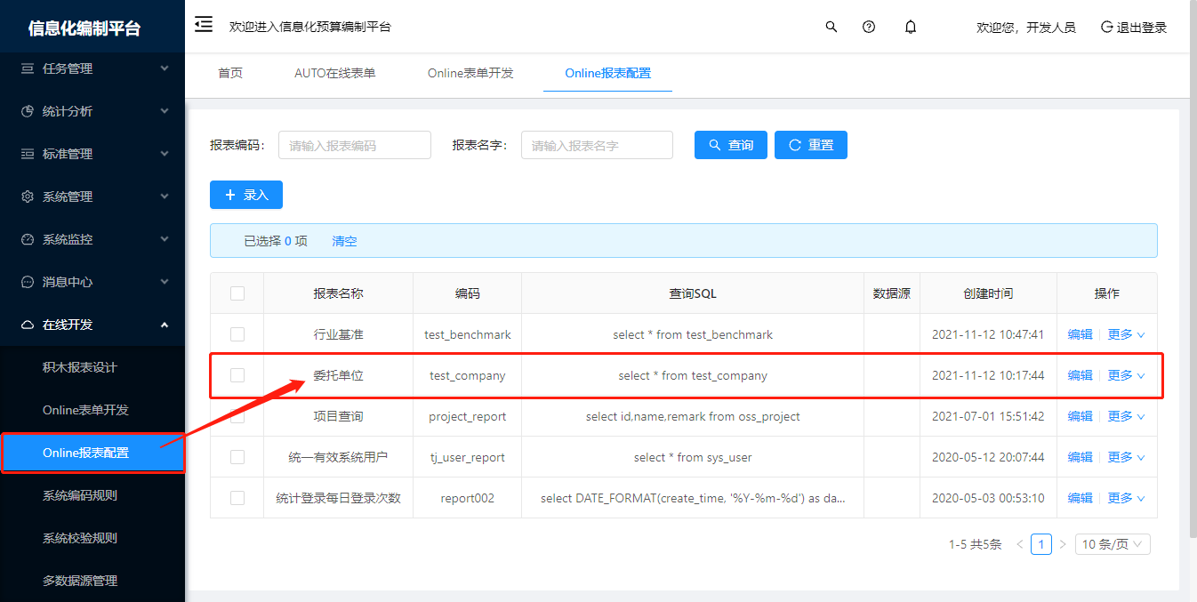The height and width of the screenshot is (602, 1197).
Task: Expand the 标准管理 menu chevron
Action: (165, 154)
